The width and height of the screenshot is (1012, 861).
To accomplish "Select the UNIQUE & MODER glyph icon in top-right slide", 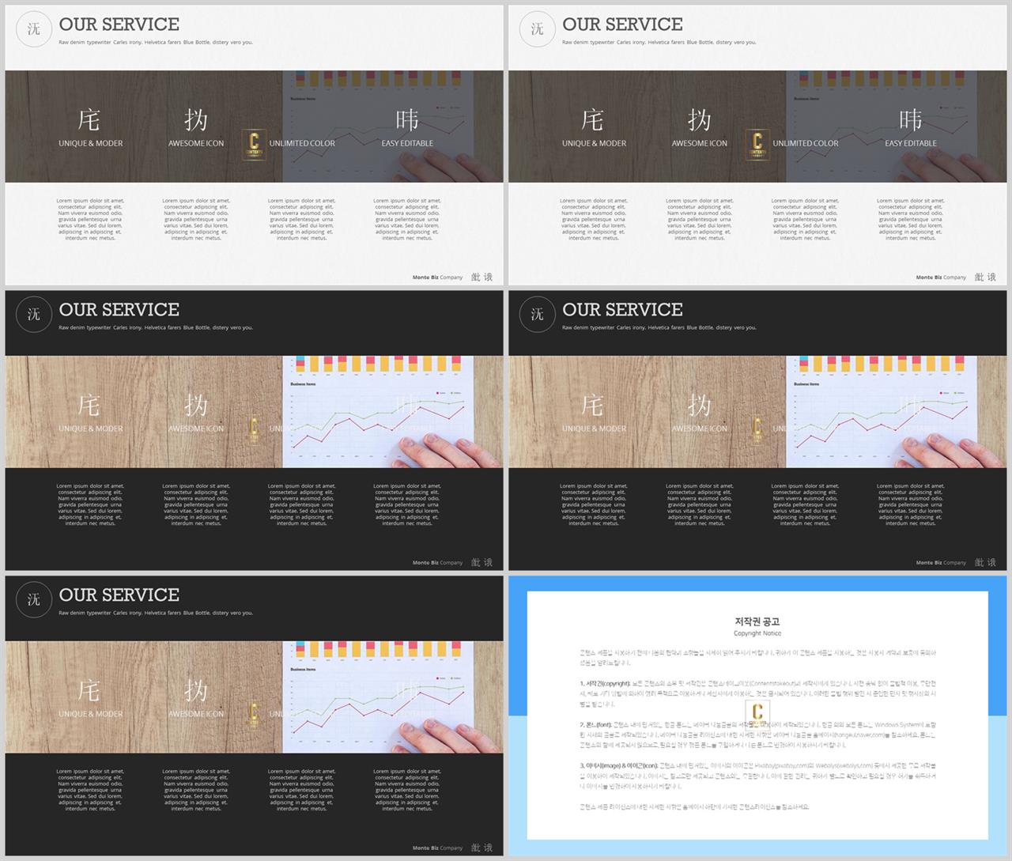I will tap(593, 120).
